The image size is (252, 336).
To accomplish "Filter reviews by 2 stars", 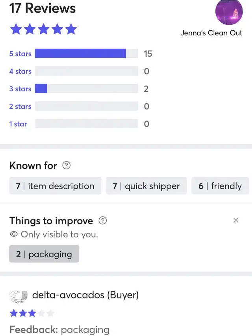I will tap(20, 106).
